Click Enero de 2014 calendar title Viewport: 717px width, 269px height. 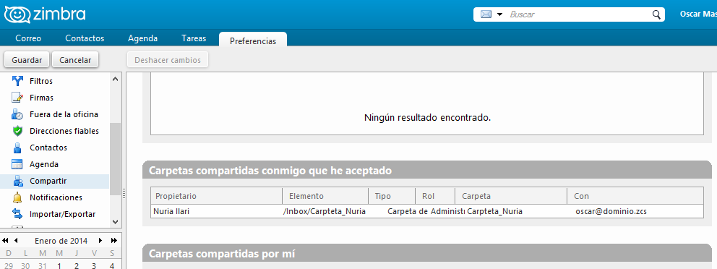click(61, 241)
